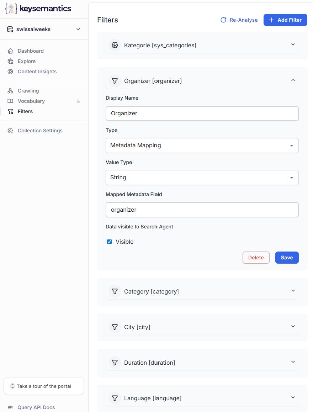Click the Vocabulary book icon
313x412 pixels.
(x=10, y=101)
